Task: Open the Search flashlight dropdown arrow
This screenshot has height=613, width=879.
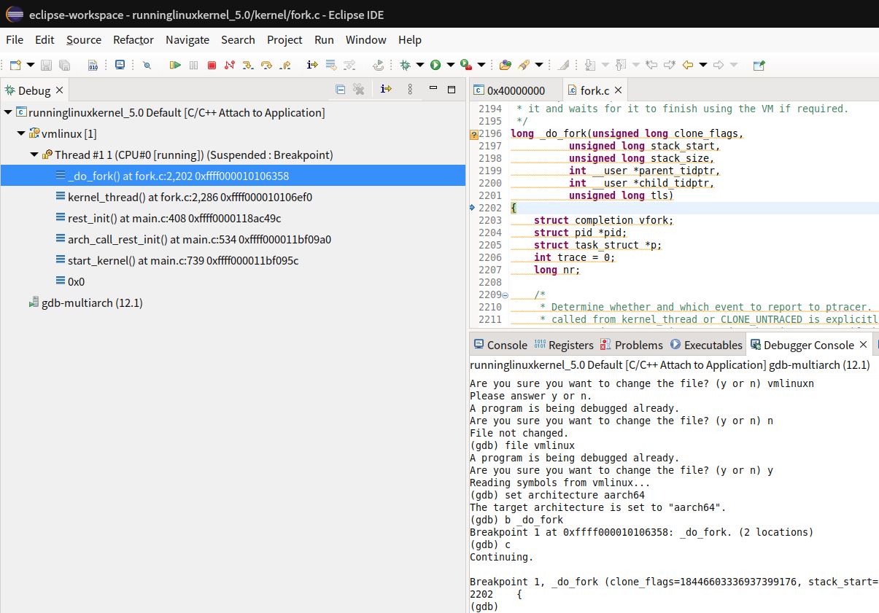Action: tap(539, 65)
